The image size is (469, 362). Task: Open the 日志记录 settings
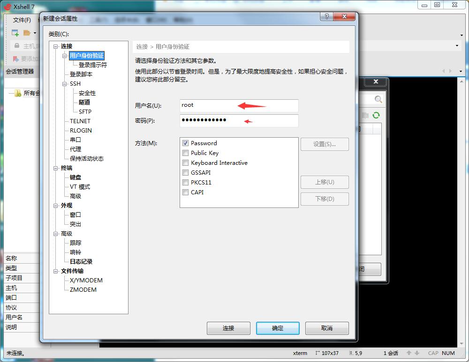pyautogui.click(x=81, y=262)
